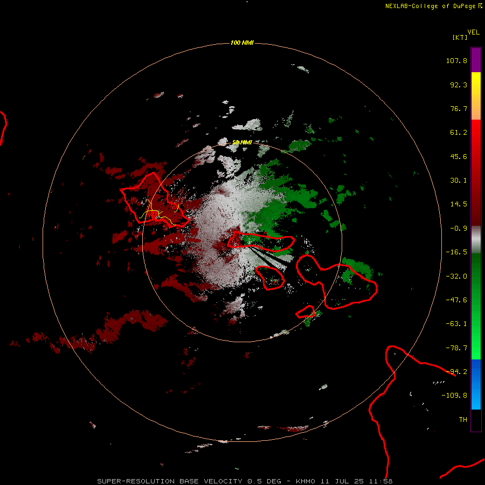This screenshot has height=485, width=485.
Task: Select the 76.7 scale value
Action: click(x=459, y=108)
